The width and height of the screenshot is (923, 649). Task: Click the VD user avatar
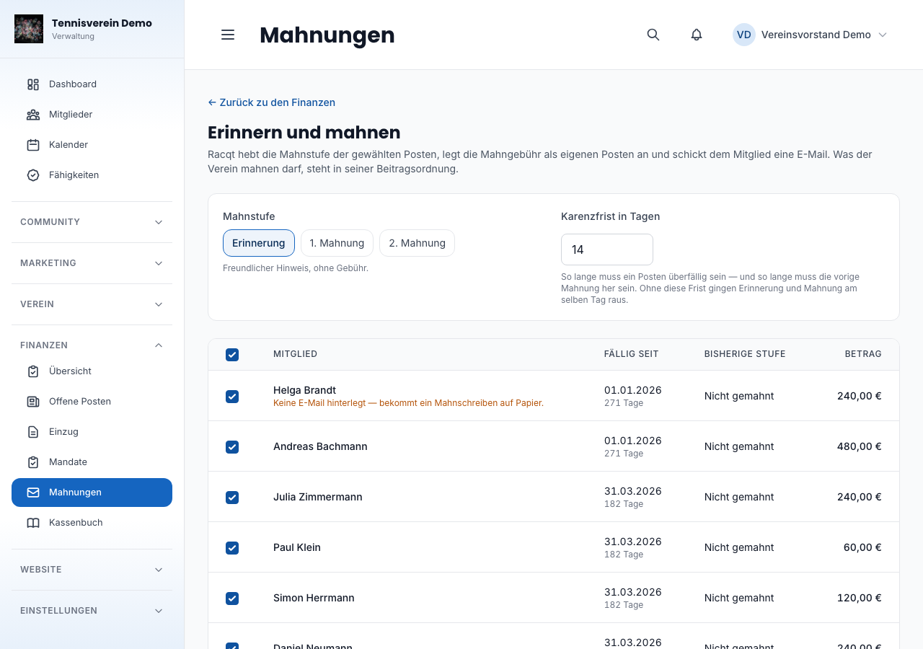744,35
